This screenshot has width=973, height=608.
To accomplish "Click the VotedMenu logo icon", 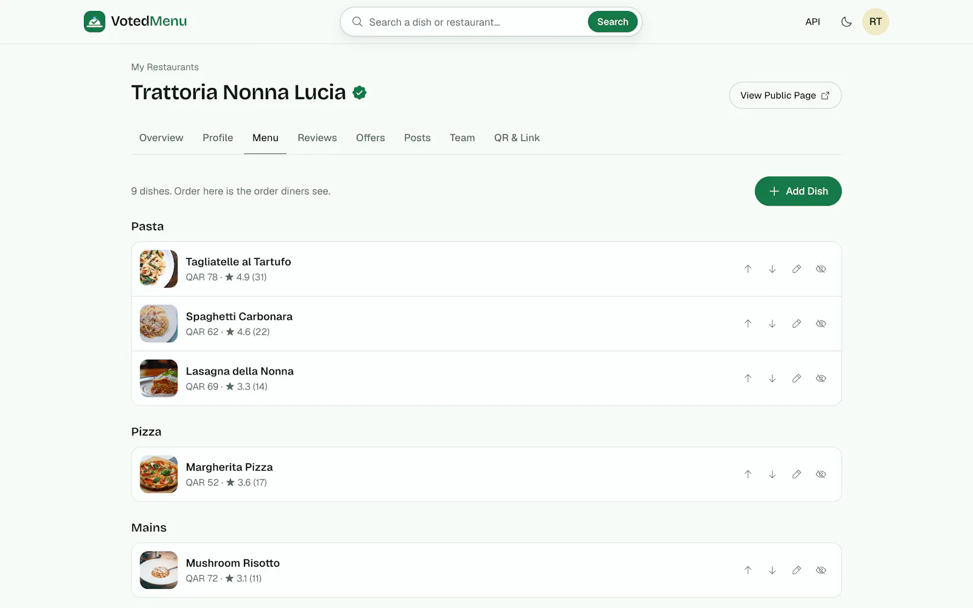I will (x=94, y=21).
